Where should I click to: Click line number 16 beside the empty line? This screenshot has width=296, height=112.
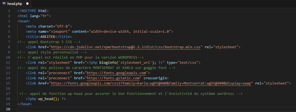click(x=8, y=88)
